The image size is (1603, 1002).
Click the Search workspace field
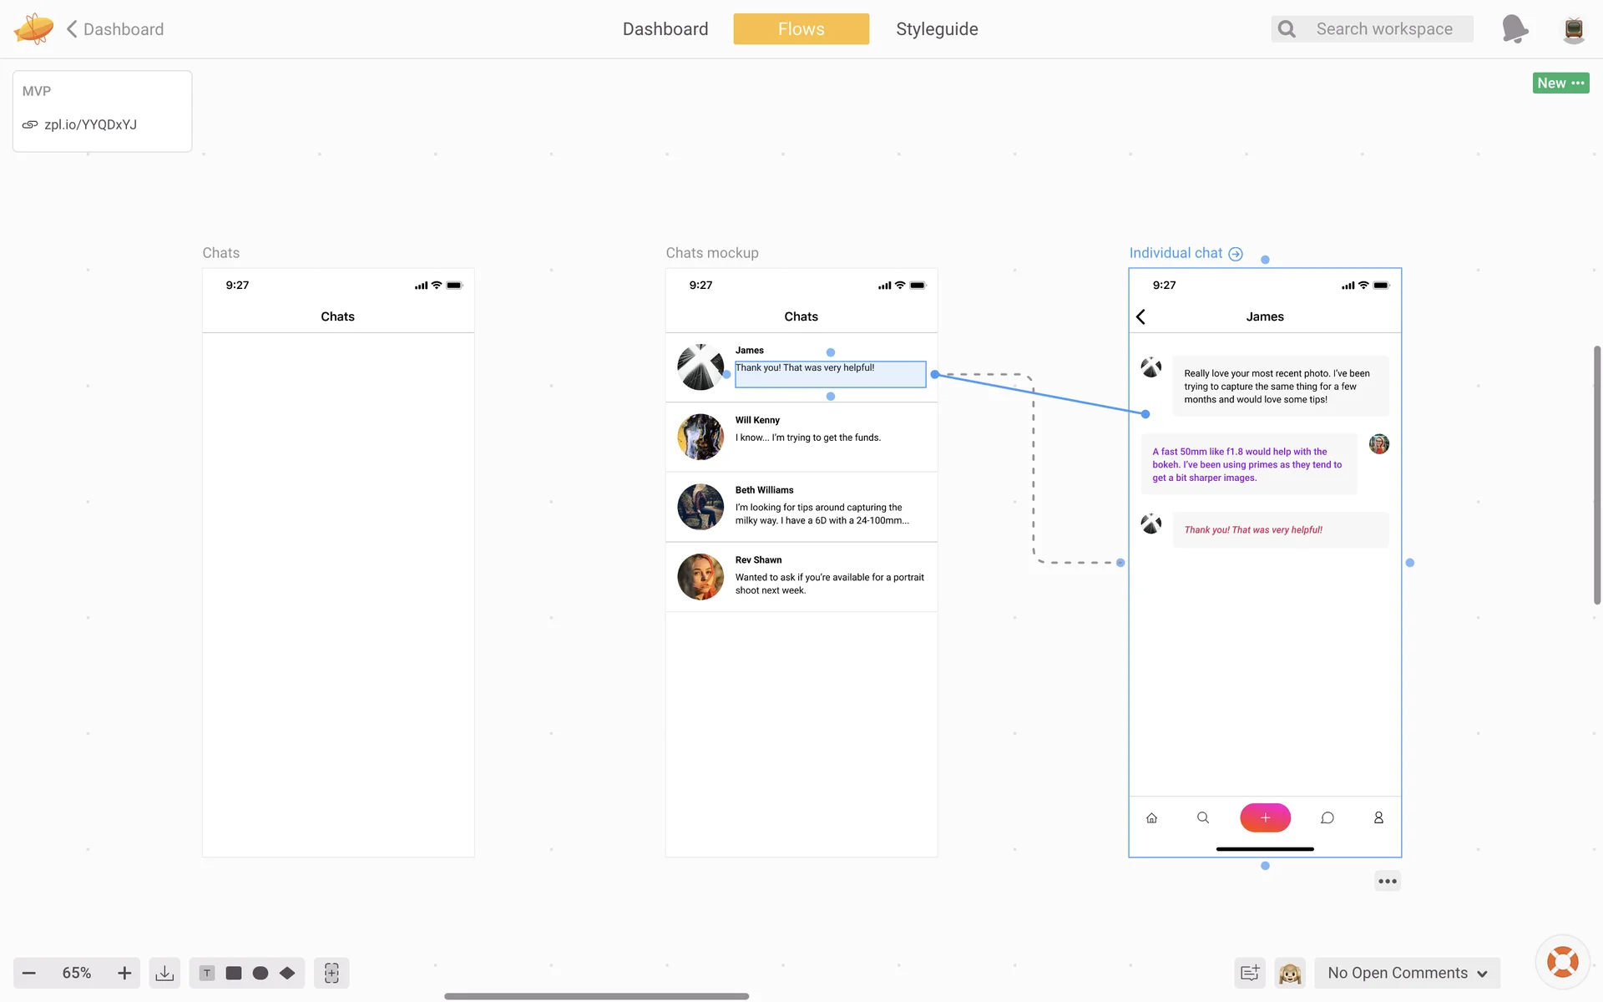click(1384, 29)
